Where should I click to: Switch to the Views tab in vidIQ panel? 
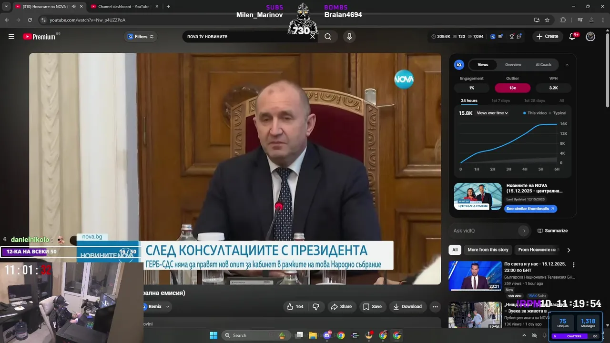[483, 65]
